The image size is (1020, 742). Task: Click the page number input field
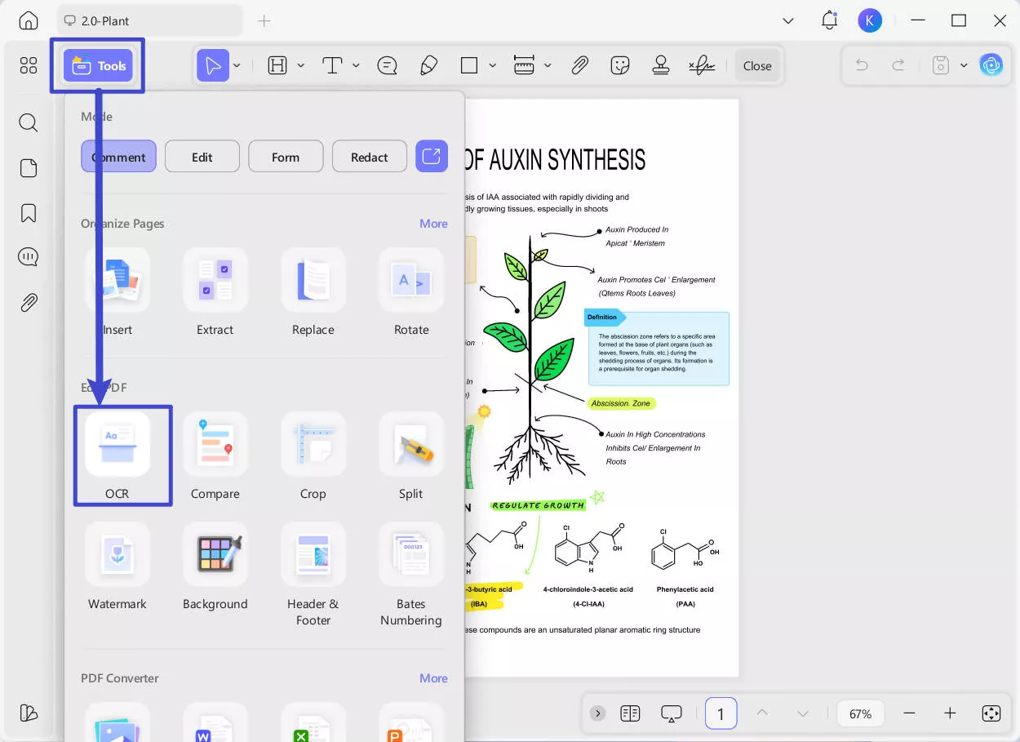coord(721,713)
